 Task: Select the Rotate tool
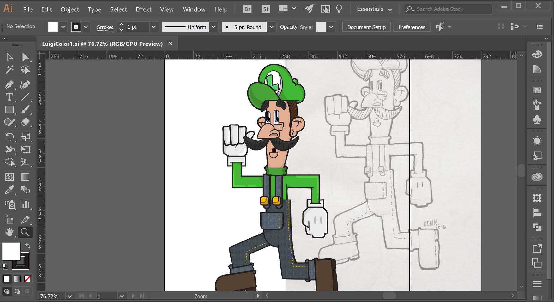pyautogui.click(x=9, y=137)
